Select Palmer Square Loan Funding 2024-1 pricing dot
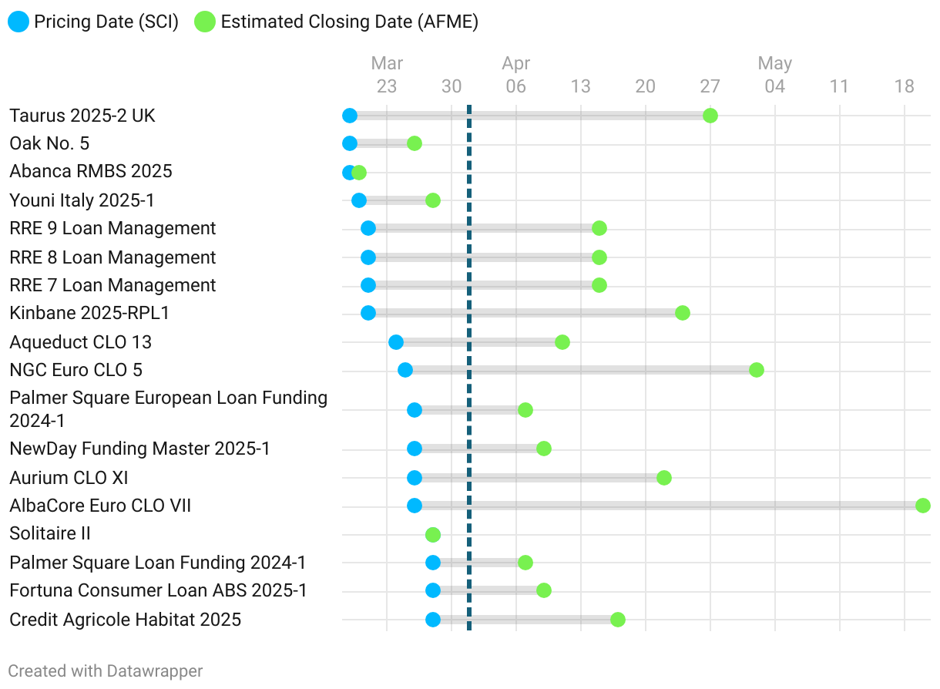 tap(433, 563)
